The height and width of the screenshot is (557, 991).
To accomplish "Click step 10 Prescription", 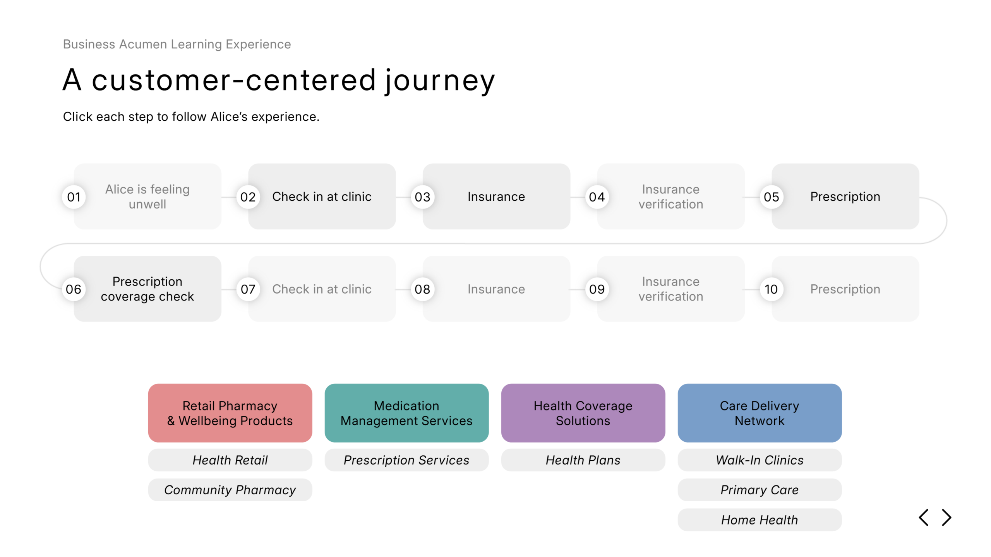I will 845,289.
